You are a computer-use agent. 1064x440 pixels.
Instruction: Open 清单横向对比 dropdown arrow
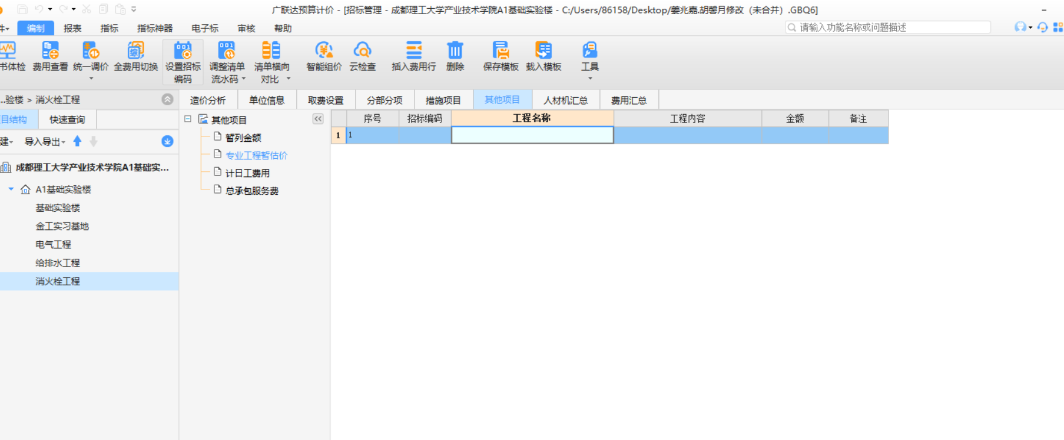(x=289, y=79)
